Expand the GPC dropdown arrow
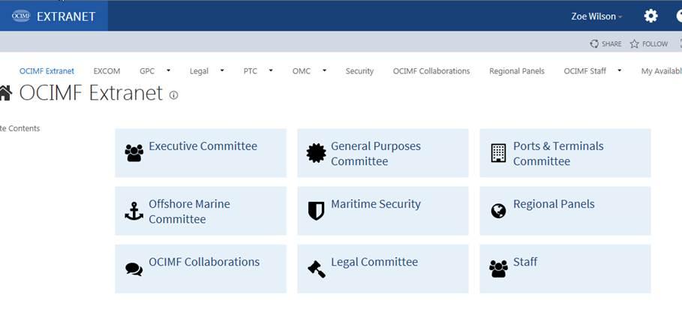 click(168, 71)
